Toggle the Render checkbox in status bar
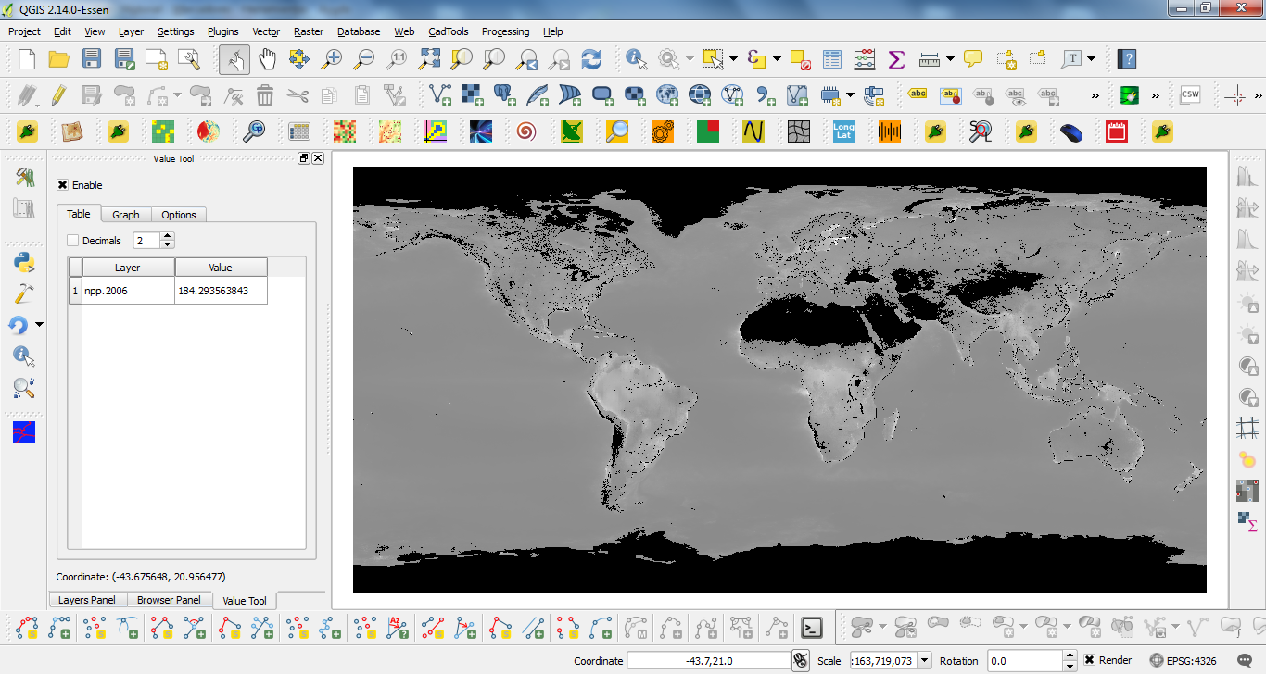 point(1090,660)
